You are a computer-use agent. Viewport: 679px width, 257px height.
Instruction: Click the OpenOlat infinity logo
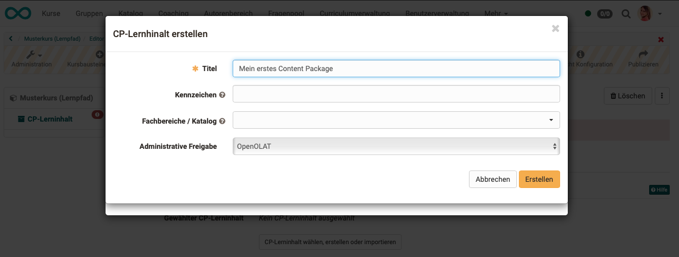(18, 13)
